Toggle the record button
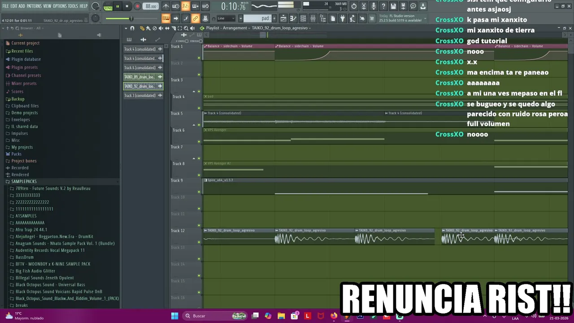This screenshot has height=323, width=574. coord(137,6)
